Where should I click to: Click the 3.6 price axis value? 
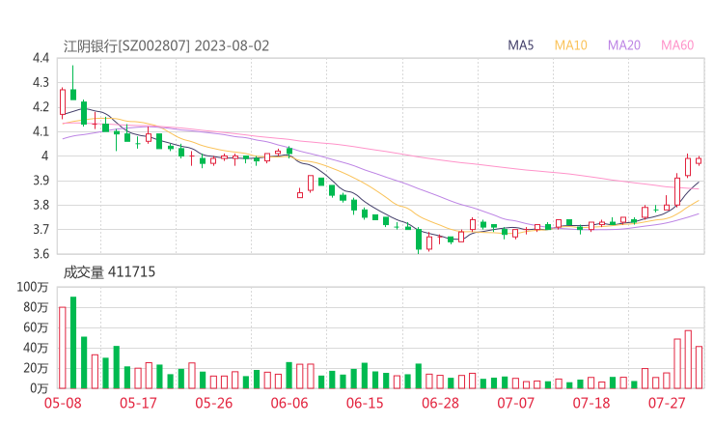[41, 254]
